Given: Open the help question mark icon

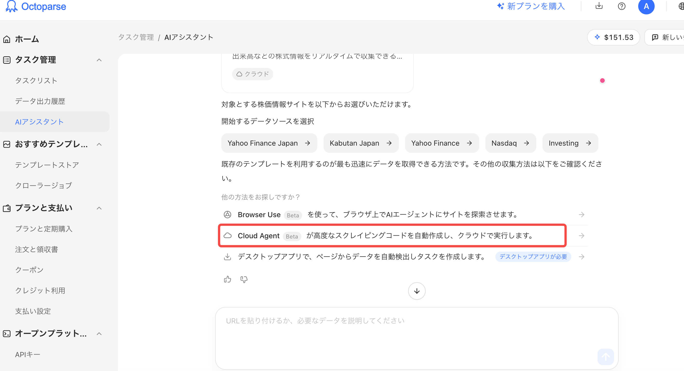Looking at the screenshot, I should [x=622, y=6].
